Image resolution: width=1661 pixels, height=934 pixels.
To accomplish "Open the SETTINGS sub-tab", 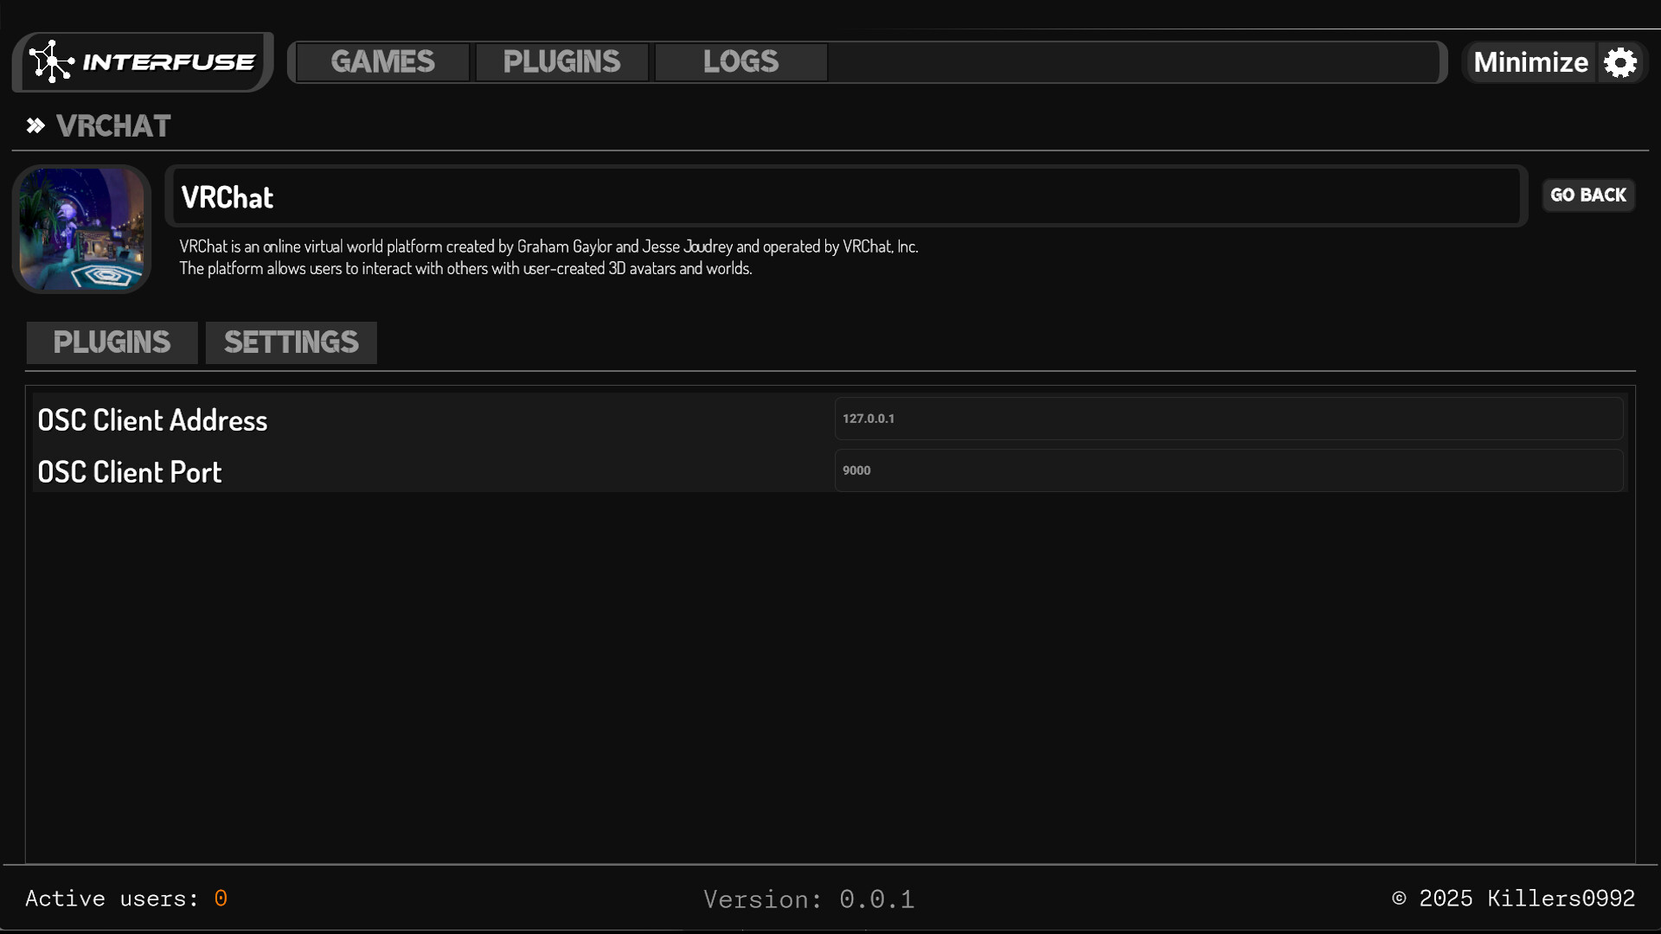I will [291, 342].
